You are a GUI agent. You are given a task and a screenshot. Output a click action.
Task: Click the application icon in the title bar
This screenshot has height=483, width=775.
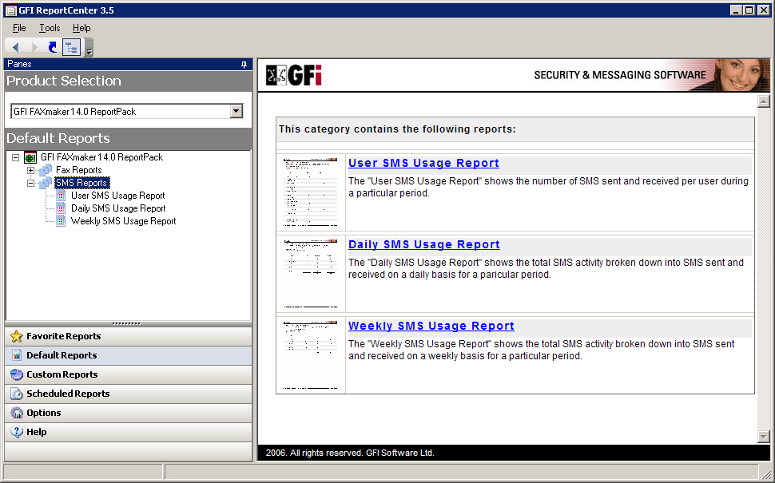pos(10,10)
